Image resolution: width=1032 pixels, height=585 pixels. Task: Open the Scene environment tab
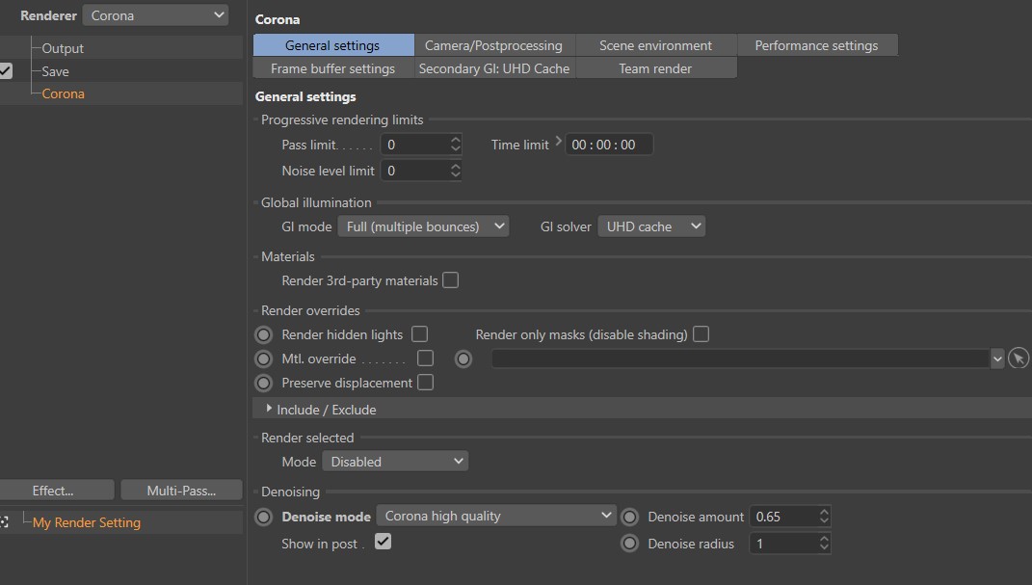[655, 45]
